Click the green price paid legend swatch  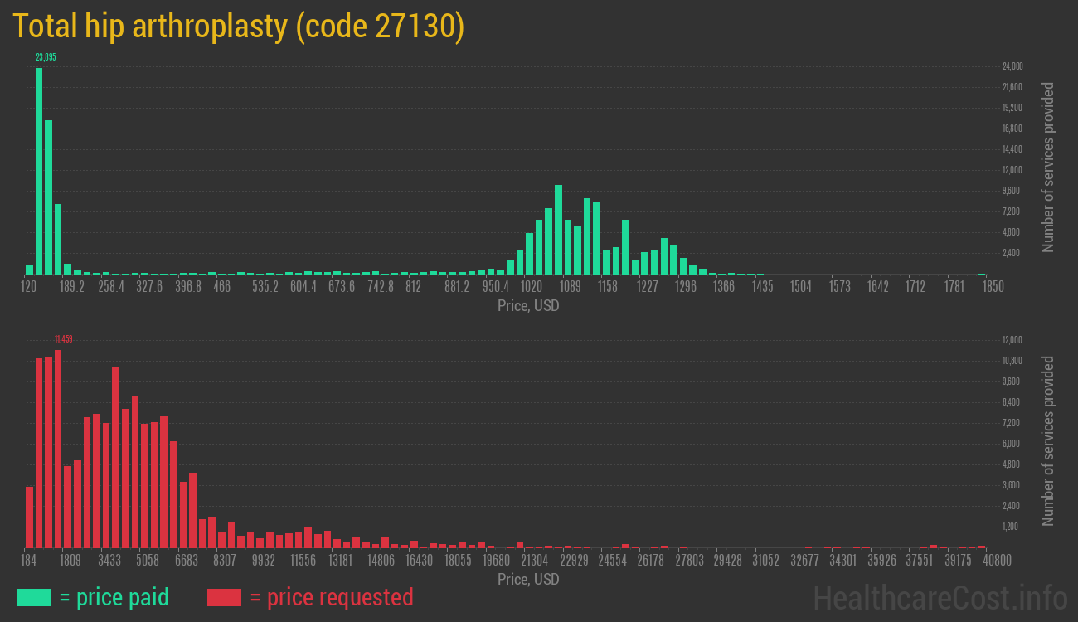pos(33,597)
